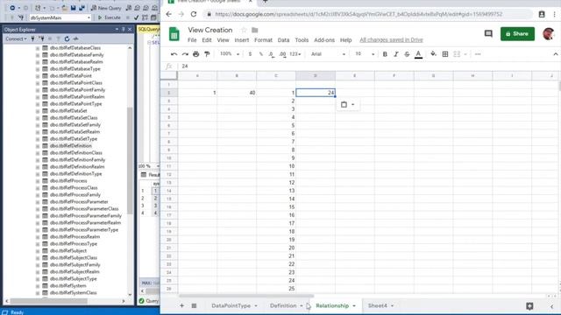Viewport: 561px width, 315px height.
Task: Select dbo.tblRefDataPointType in Object Explorer
Action: pos(76,104)
